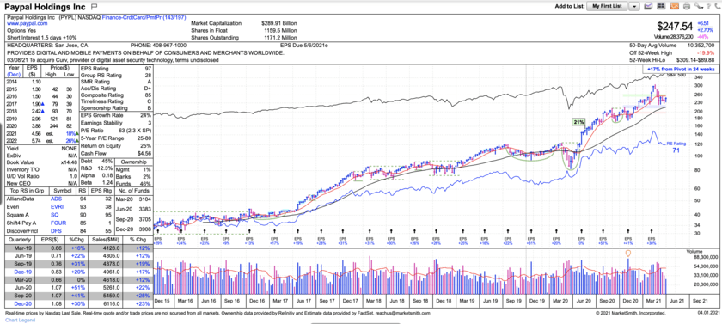Switch to the grid layout view icon
Screen dimensions: 722x324
pos(661,6)
